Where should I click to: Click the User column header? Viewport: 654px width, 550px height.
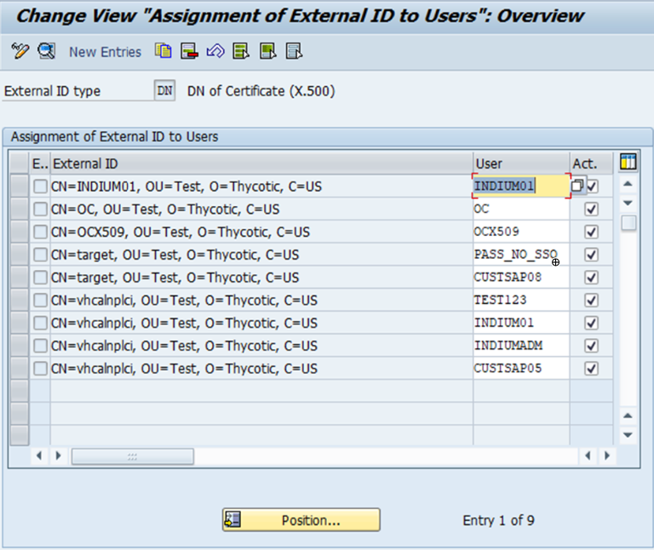pyautogui.click(x=521, y=163)
